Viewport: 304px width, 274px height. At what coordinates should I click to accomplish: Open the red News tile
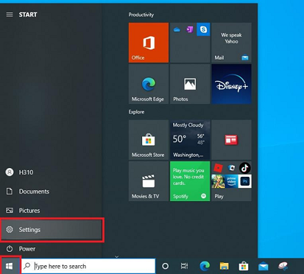(231, 140)
